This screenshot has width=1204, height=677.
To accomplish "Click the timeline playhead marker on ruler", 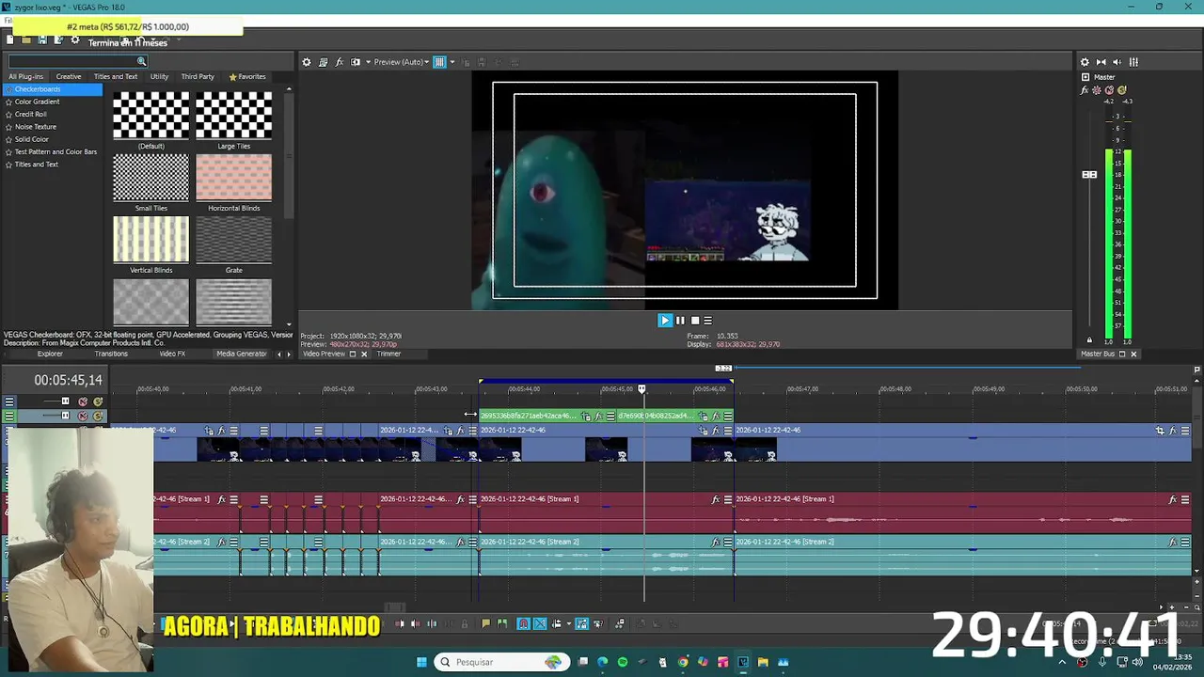I will 642,388.
